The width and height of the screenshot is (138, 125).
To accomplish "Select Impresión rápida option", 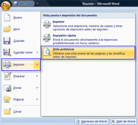I will coord(88,39).
